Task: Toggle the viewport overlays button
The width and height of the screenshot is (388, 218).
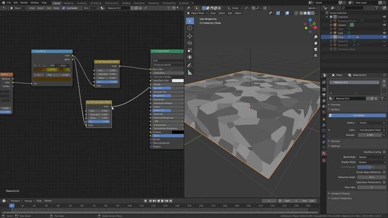Action: pyautogui.click(x=287, y=13)
